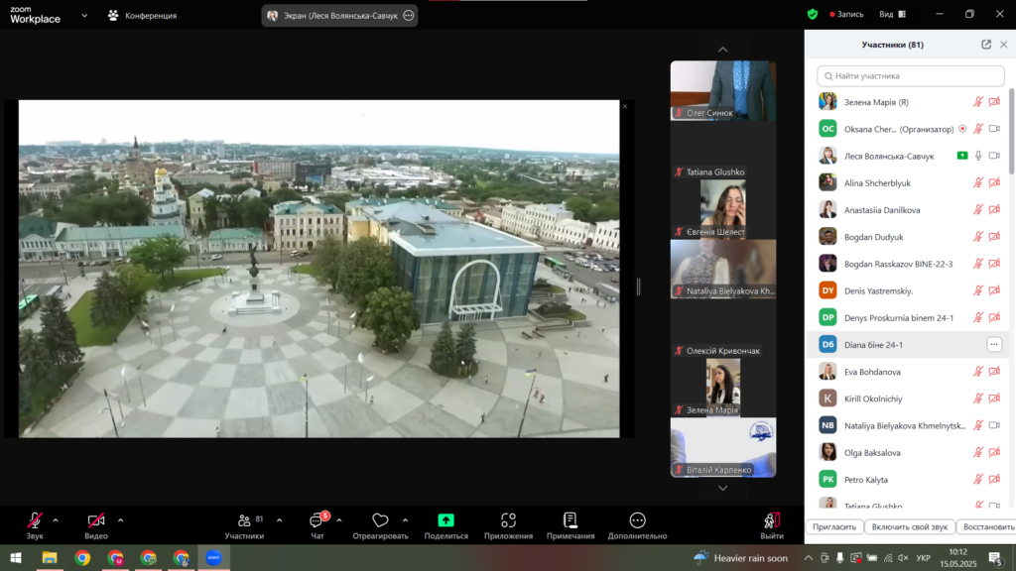Expand audio options arrow next to Звук

tap(56, 519)
